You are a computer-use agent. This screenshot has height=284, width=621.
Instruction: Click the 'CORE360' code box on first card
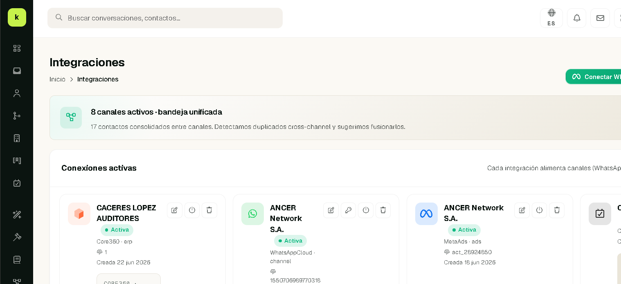click(x=128, y=279)
